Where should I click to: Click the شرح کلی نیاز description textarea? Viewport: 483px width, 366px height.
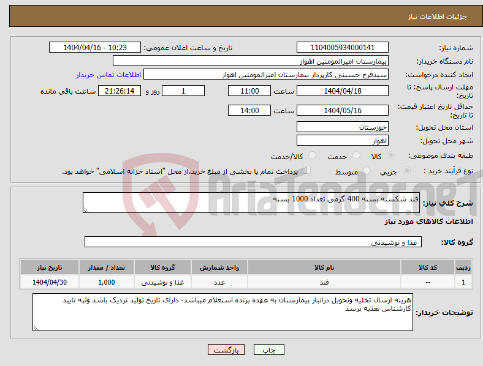click(x=251, y=203)
